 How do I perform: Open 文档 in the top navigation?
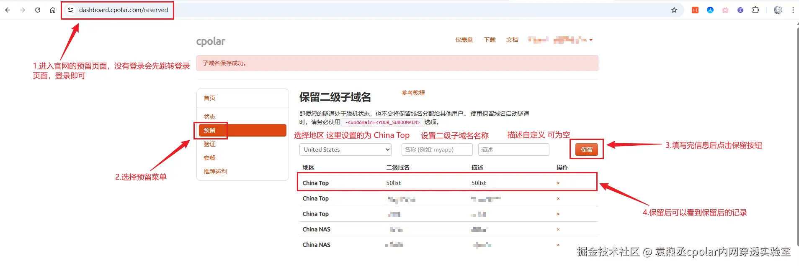(x=512, y=40)
